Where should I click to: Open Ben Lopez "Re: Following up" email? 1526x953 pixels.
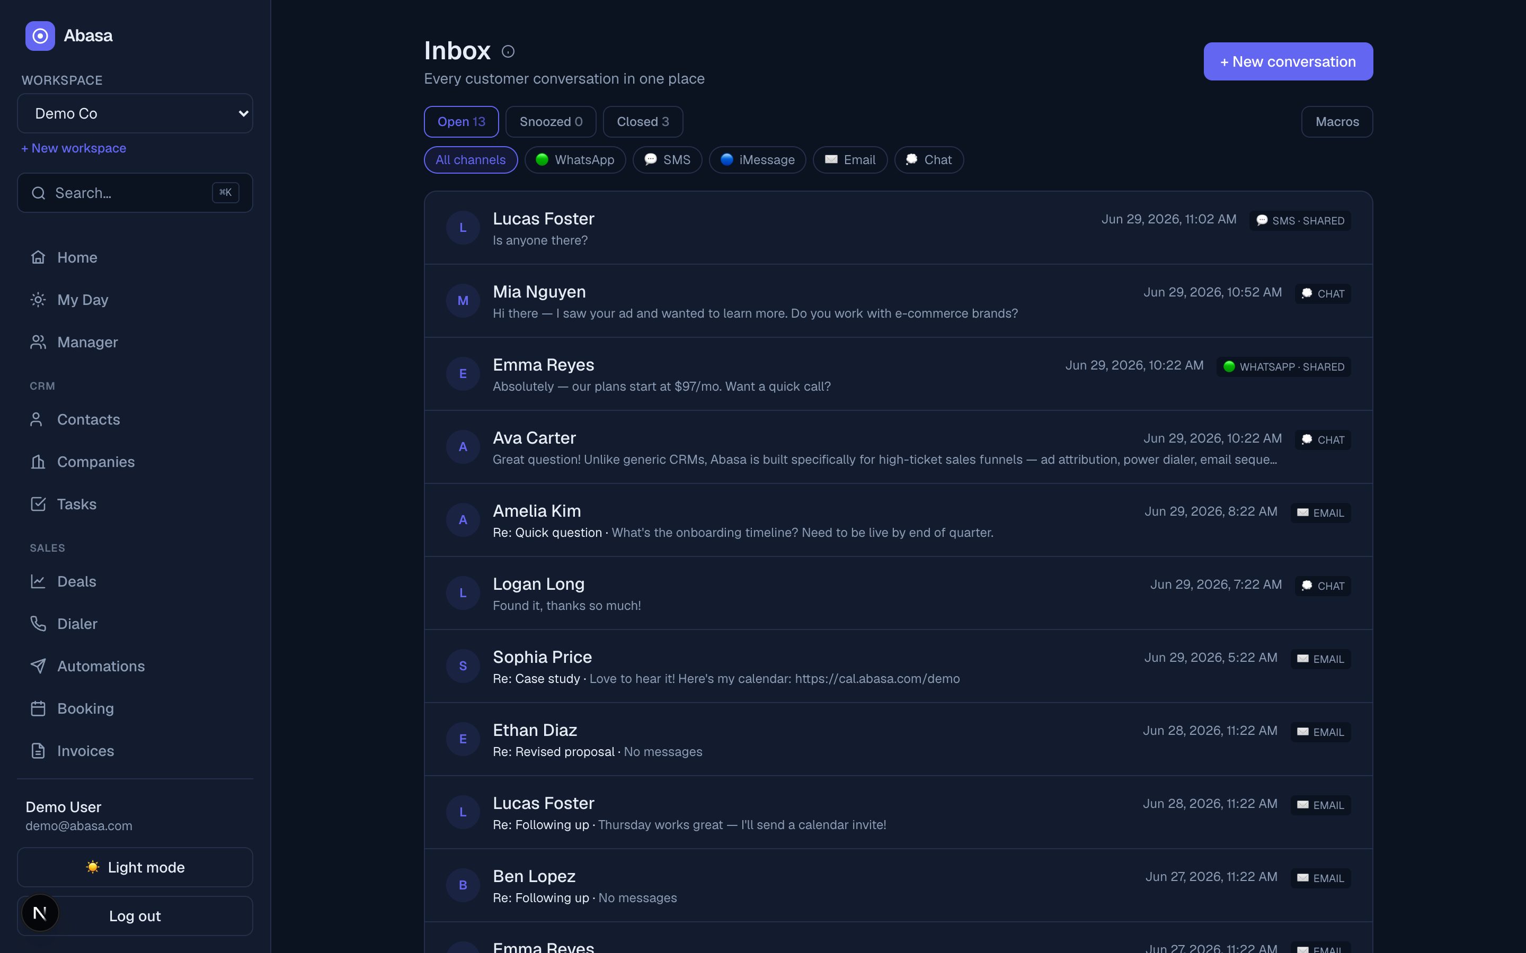pyautogui.click(x=899, y=886)
